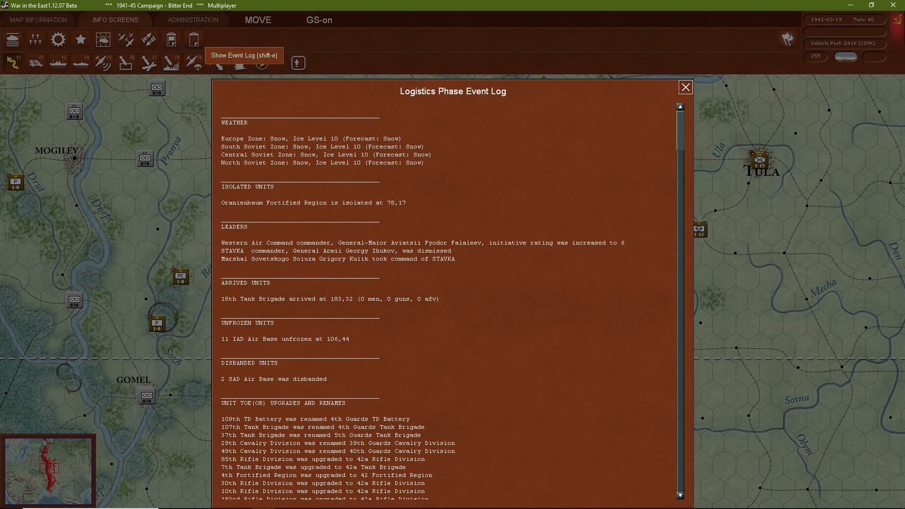The width and height of the screenshot is (905, 509).
Task: Open the Show Event Log icon
Action: point(194,40)
